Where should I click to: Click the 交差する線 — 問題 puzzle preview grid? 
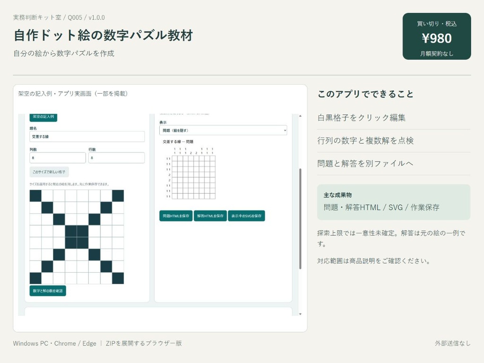pos(193,177)
